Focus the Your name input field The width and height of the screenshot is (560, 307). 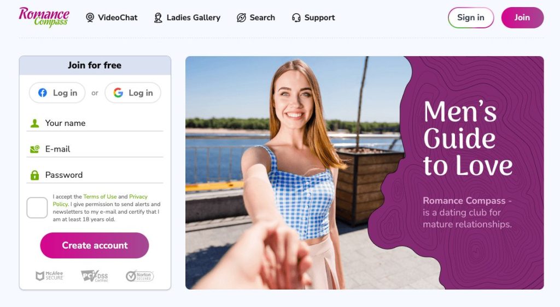[x=95, y=123]
